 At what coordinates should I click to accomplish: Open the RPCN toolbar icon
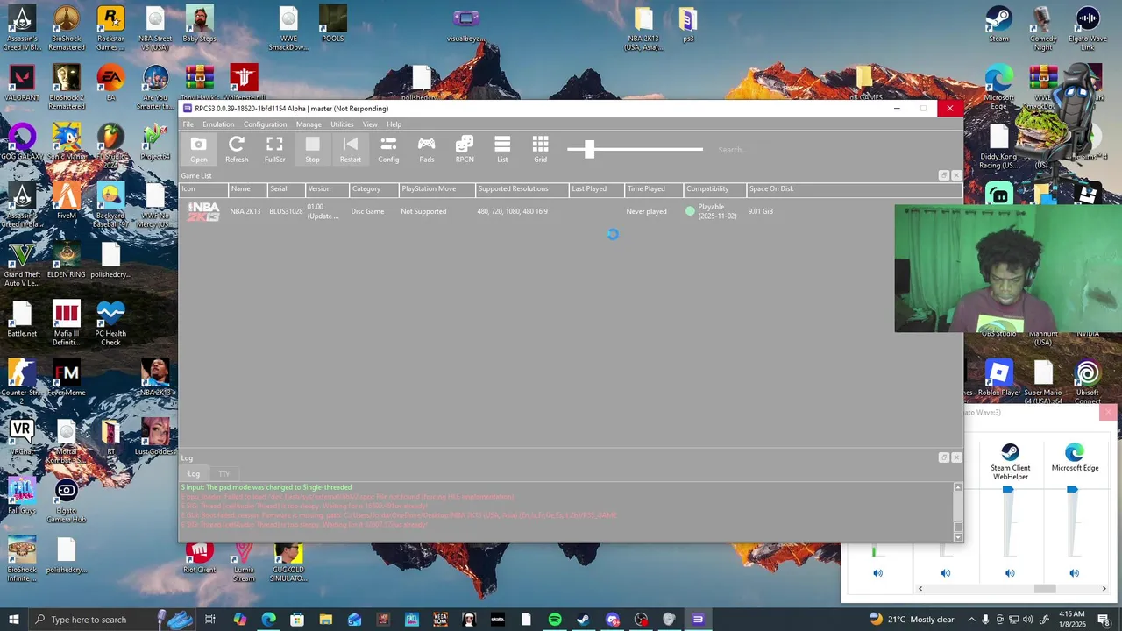[x=465, y=149]
